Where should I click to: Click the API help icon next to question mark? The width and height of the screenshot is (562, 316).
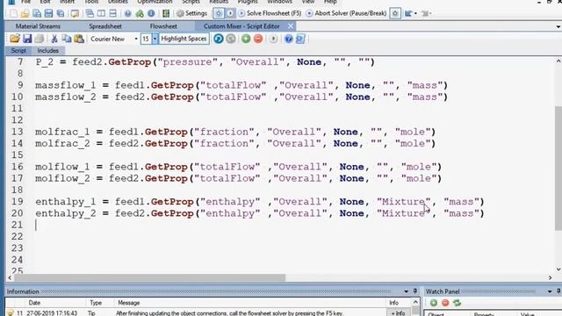[x=300, y=39]
